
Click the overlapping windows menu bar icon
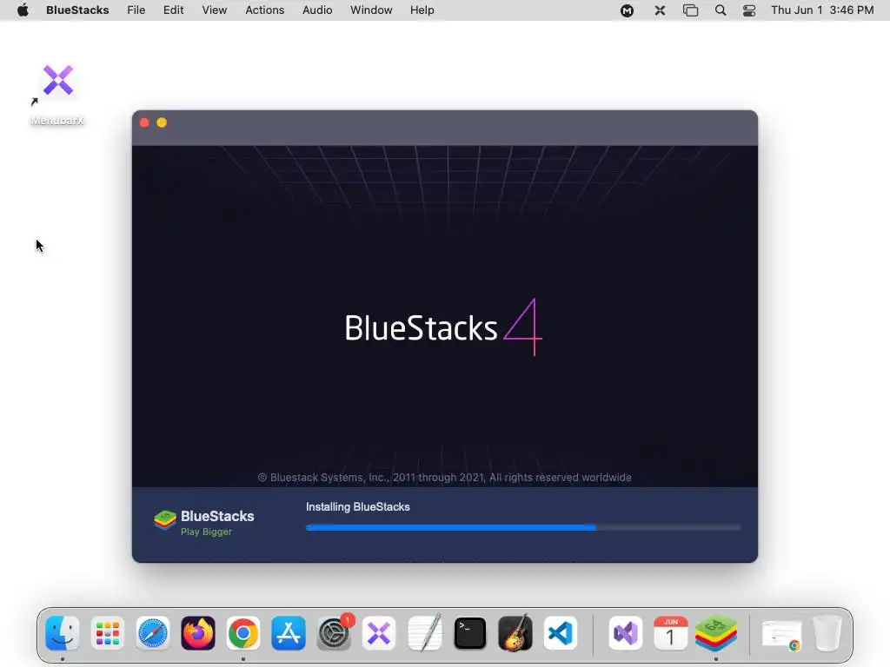click(690, 10)
